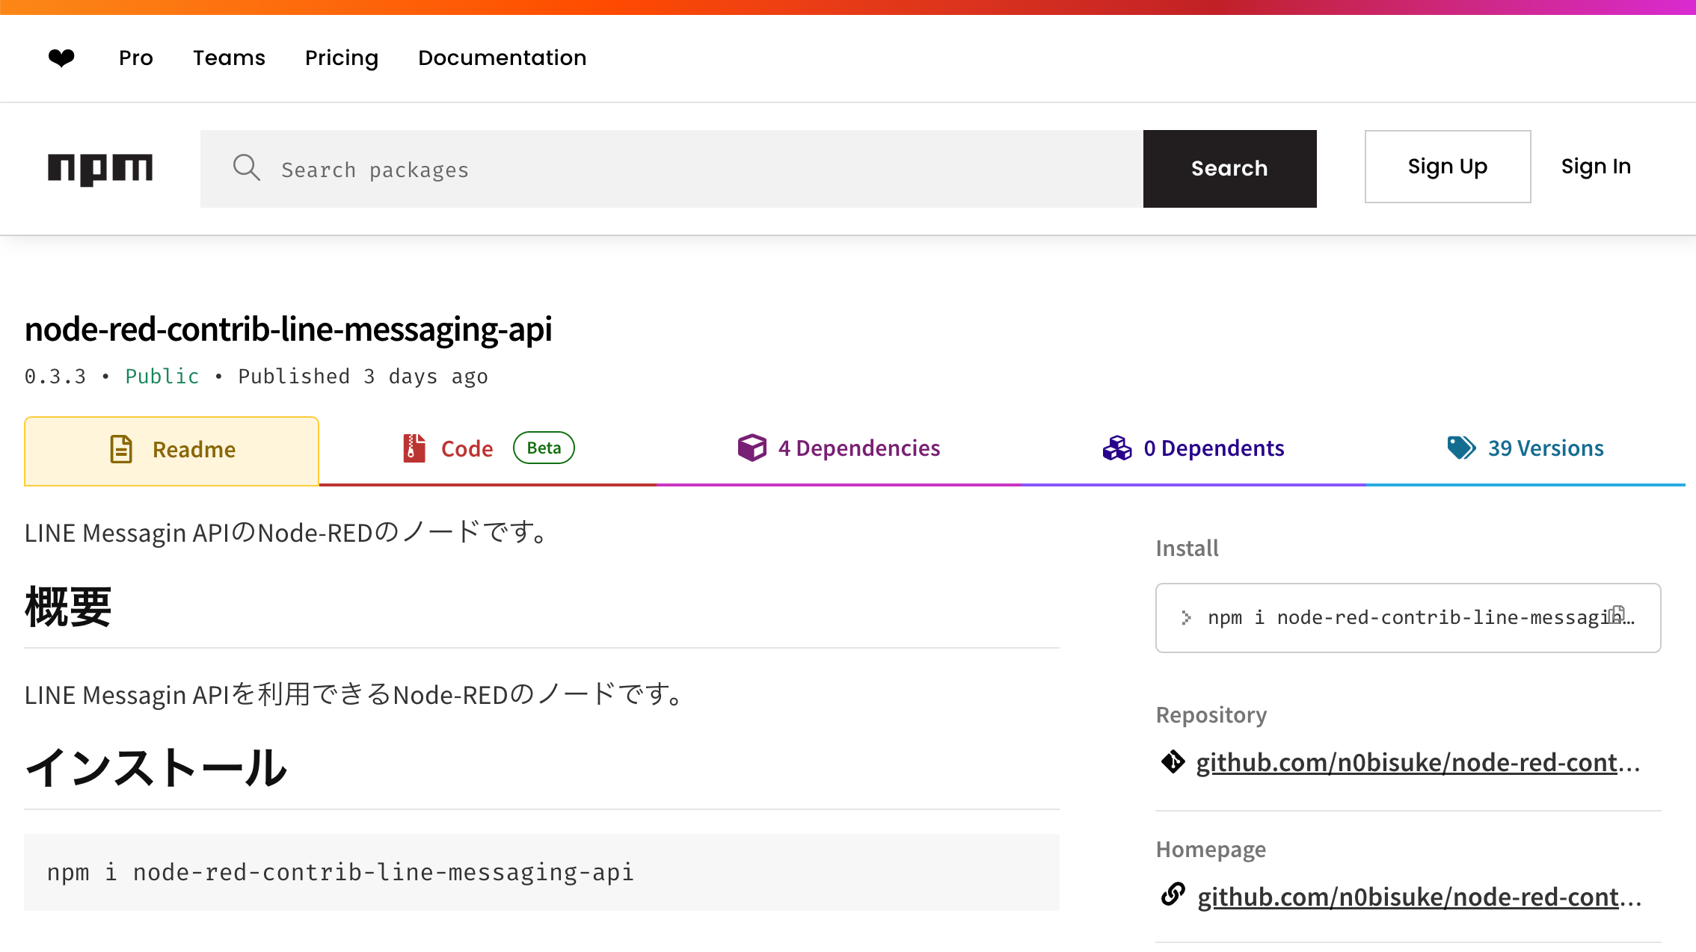This screenshot has width=1696, height=952.
Task: Click the Versions tags icon
Action: click(1461, 448)
